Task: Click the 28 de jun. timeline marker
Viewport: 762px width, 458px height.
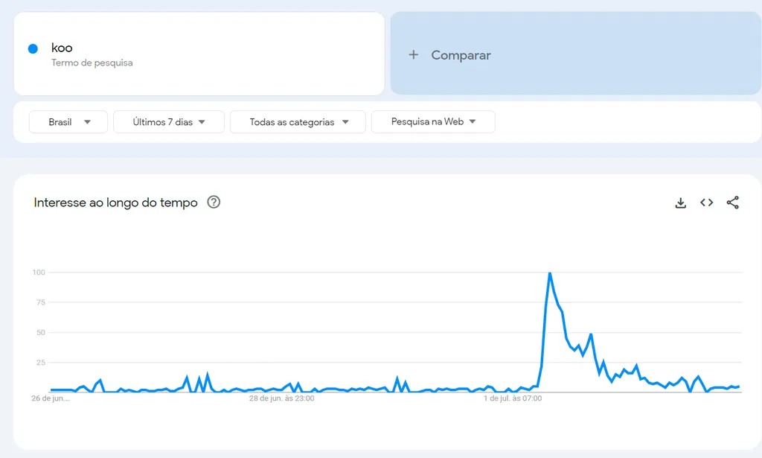Action: pos(284,398)
